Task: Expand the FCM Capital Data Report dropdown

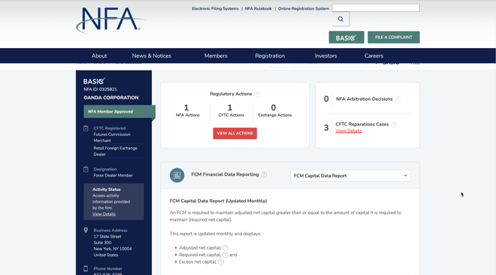Action: tap(350, 176)
